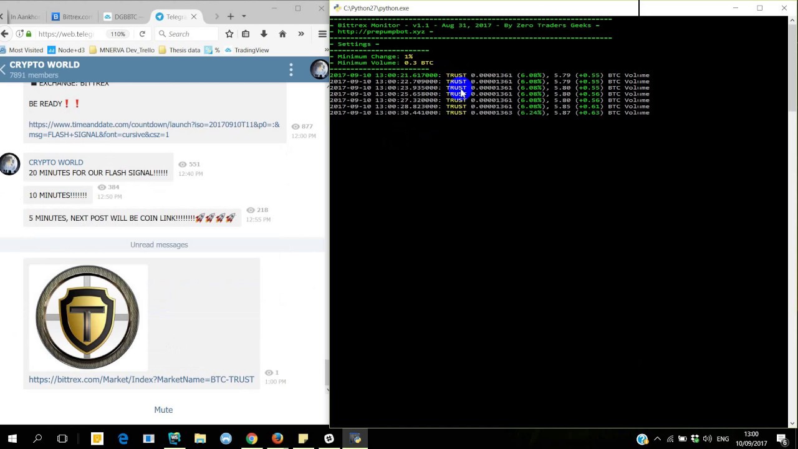Open the timeanddate countdown link
Screen dimensions: 798x449
click(x=154, y=129)
